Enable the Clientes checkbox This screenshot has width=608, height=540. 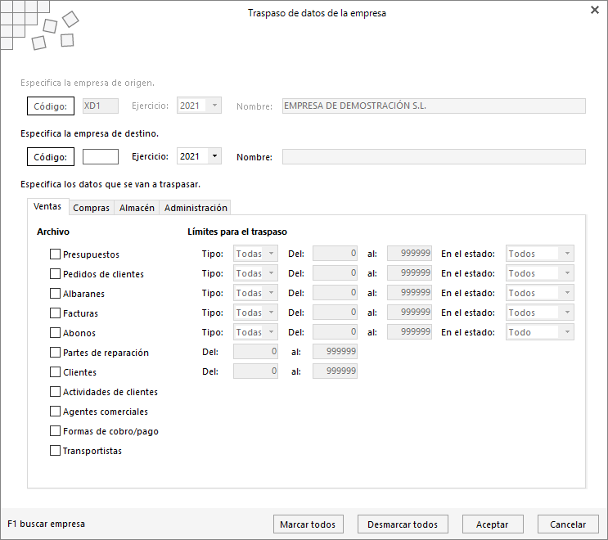click(x=55, y=371)
